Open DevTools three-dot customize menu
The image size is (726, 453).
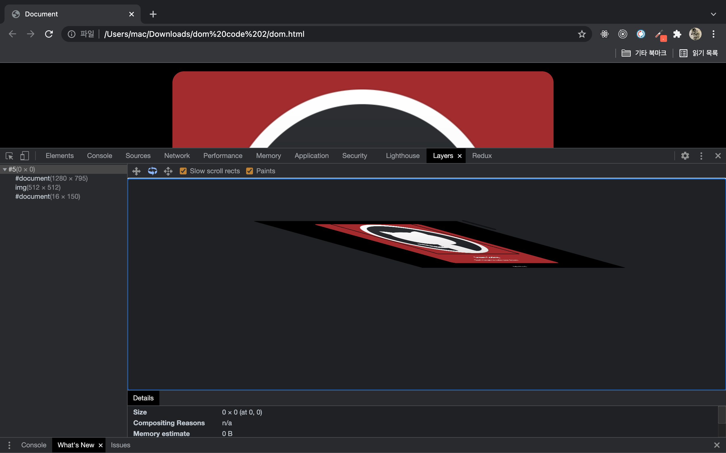click(x=701, y=156)
